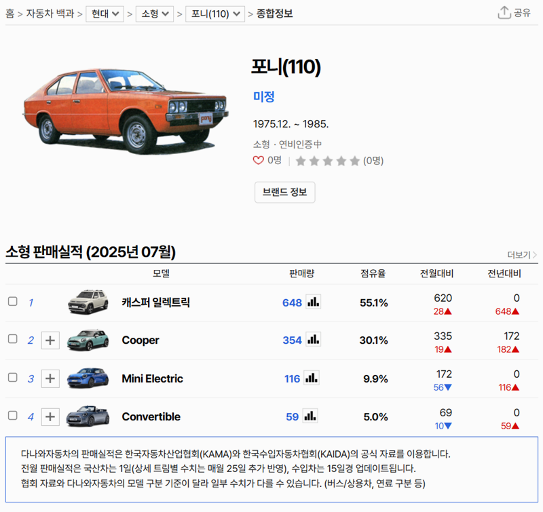This screenshot has width=543, height=512.
Task: Check the 캐스퍼 일렉트릭 row checkbox
Action: pyautogui.click(x=13, y=301)
